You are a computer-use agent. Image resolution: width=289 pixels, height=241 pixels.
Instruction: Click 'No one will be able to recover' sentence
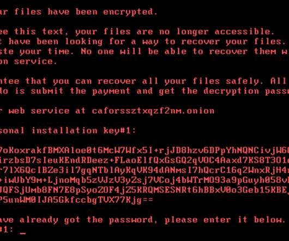pos(164,51)
